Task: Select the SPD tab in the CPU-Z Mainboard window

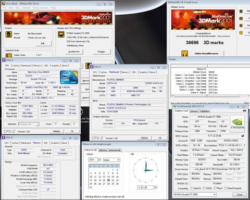Action: pos(134,72)
